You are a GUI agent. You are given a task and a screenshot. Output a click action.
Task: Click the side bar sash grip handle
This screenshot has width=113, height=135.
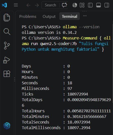pyautogui.click(x=15, y=79)
